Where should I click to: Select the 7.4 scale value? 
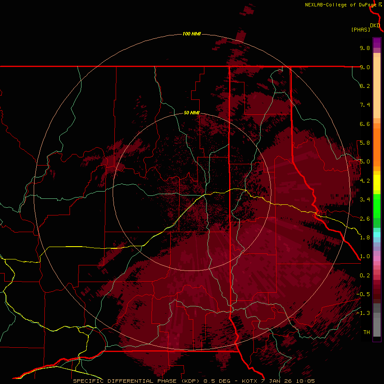(365, 105)
